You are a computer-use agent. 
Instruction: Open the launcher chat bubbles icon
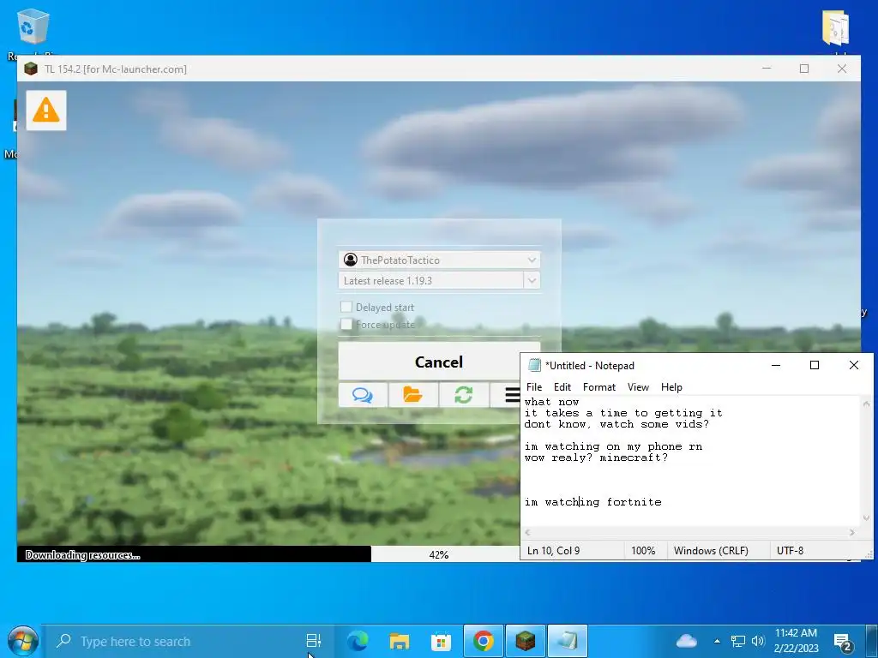tap(363, 395)
